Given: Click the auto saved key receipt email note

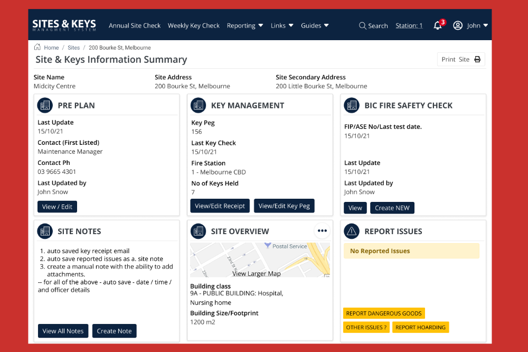Looking at the screenshot, I should tap(88, 251).
